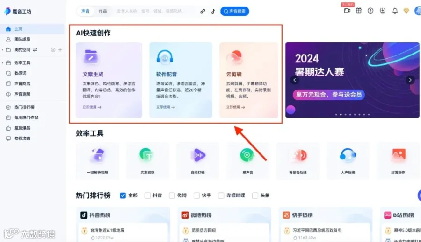The image size is (421, 242).
Task: Open the help question mark icon
Action: coord(370,11)
